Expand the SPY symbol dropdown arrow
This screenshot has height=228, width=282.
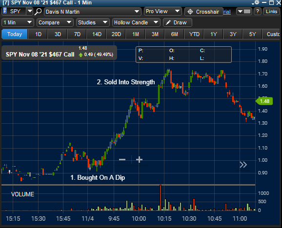click(x=30, y=12)
